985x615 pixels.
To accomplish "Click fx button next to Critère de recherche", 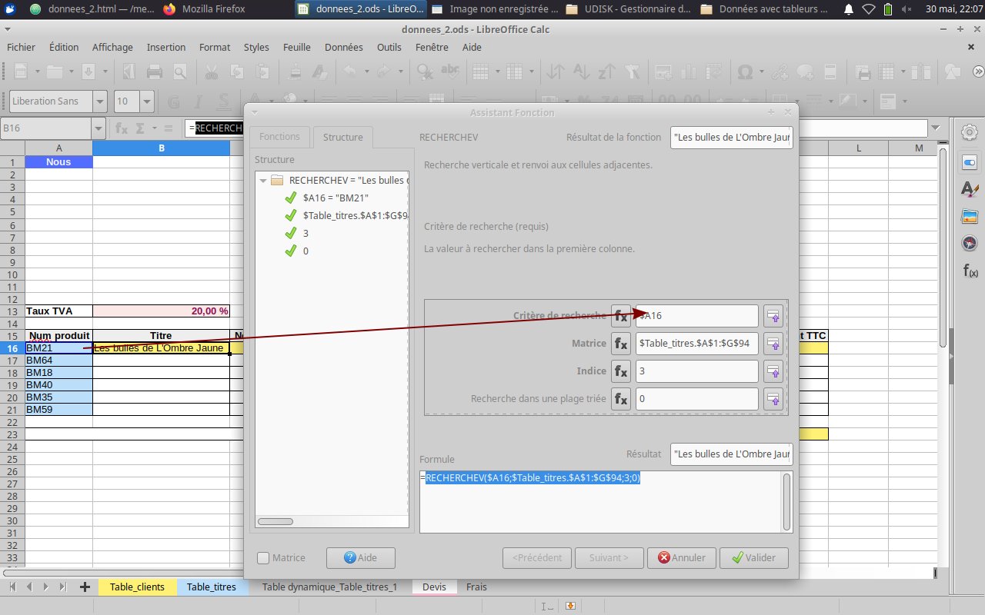I will click(620, 316).
